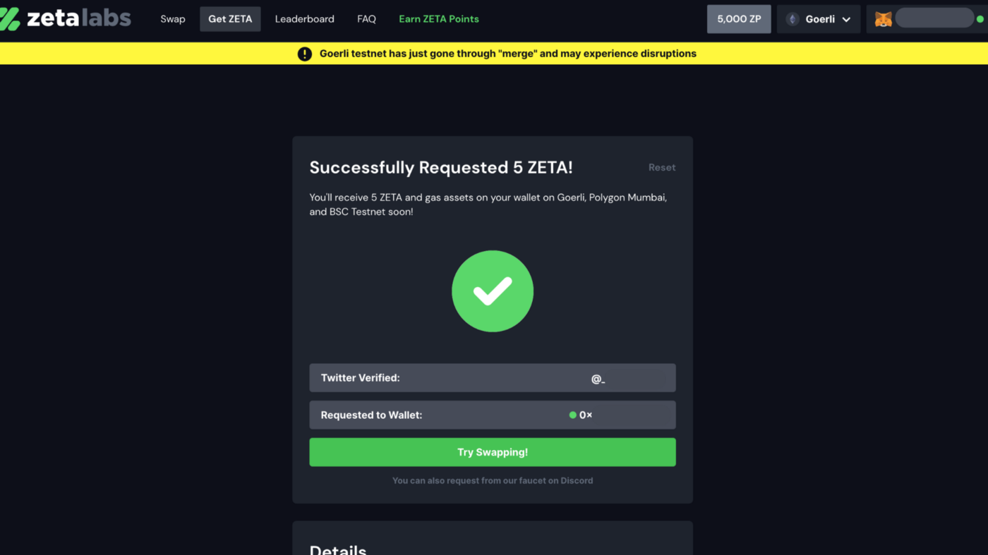988x555 pixels.
Task: Click the MetaMask fox wallet icon
Action: pos(883,19)
